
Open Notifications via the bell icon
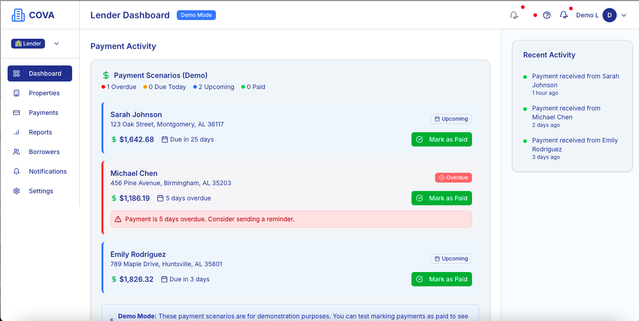(16, 171)
